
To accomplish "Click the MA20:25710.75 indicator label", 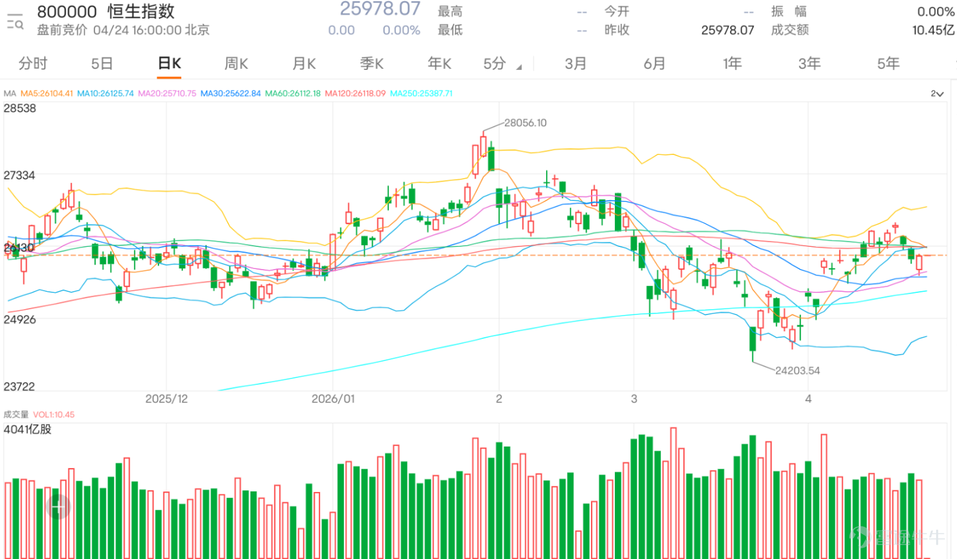I will click(167, 93).
